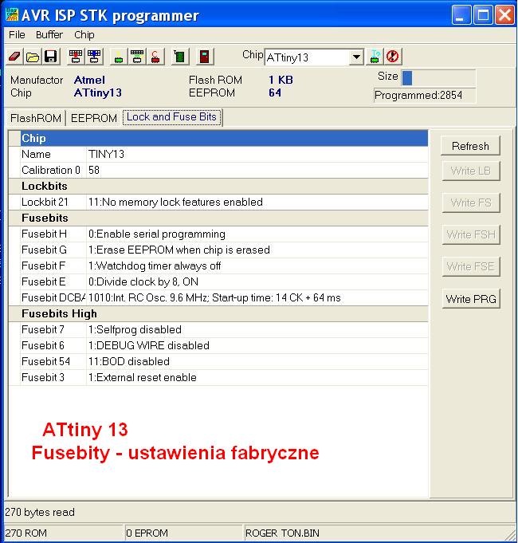
Task: Click the pink eraser clear-buffer icon
Action: tap(14, 56)
